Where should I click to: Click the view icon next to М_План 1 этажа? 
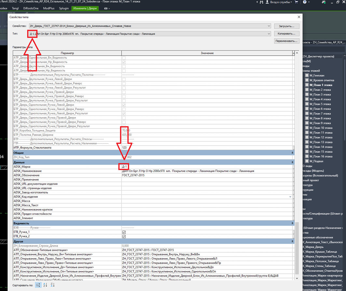pos(307,85)
